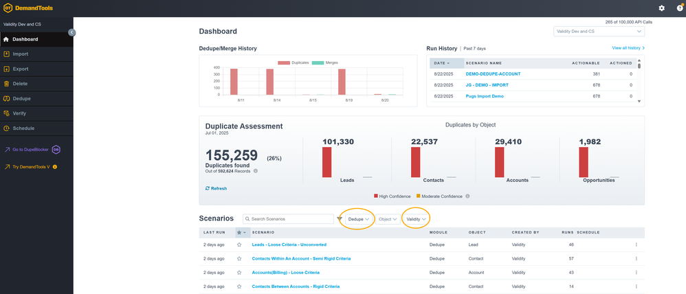Open Contacts Within An Account - Semi Rigid Criteria
Image resolution: width=686 pixels, height=294 pixels.
pyautogui.click(x=301, y=258)
